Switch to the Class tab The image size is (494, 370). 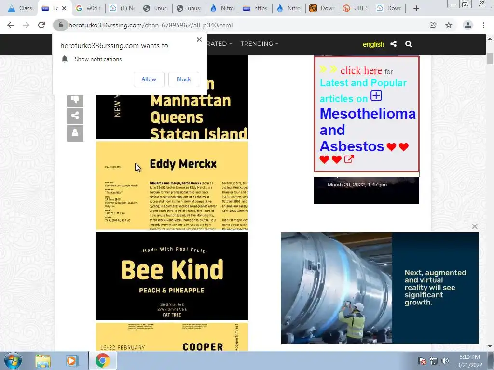(20, 8)
